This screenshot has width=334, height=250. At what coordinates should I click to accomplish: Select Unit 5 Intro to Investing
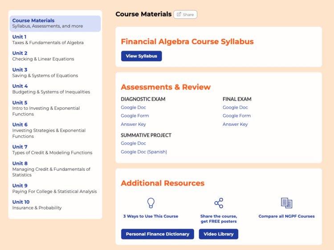click(46, 108)
